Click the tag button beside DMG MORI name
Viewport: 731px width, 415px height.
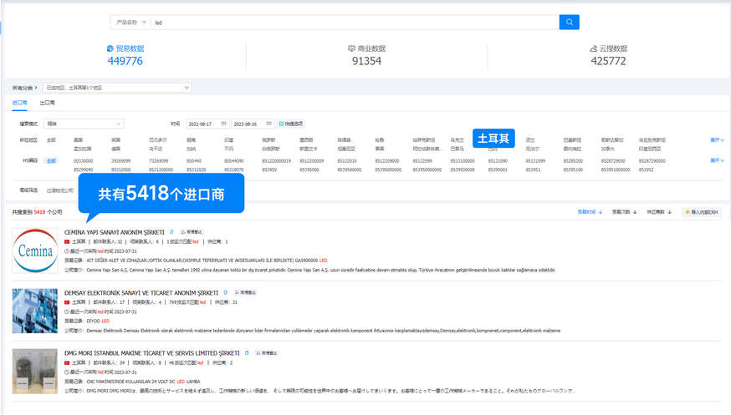(x=267, y=353)
